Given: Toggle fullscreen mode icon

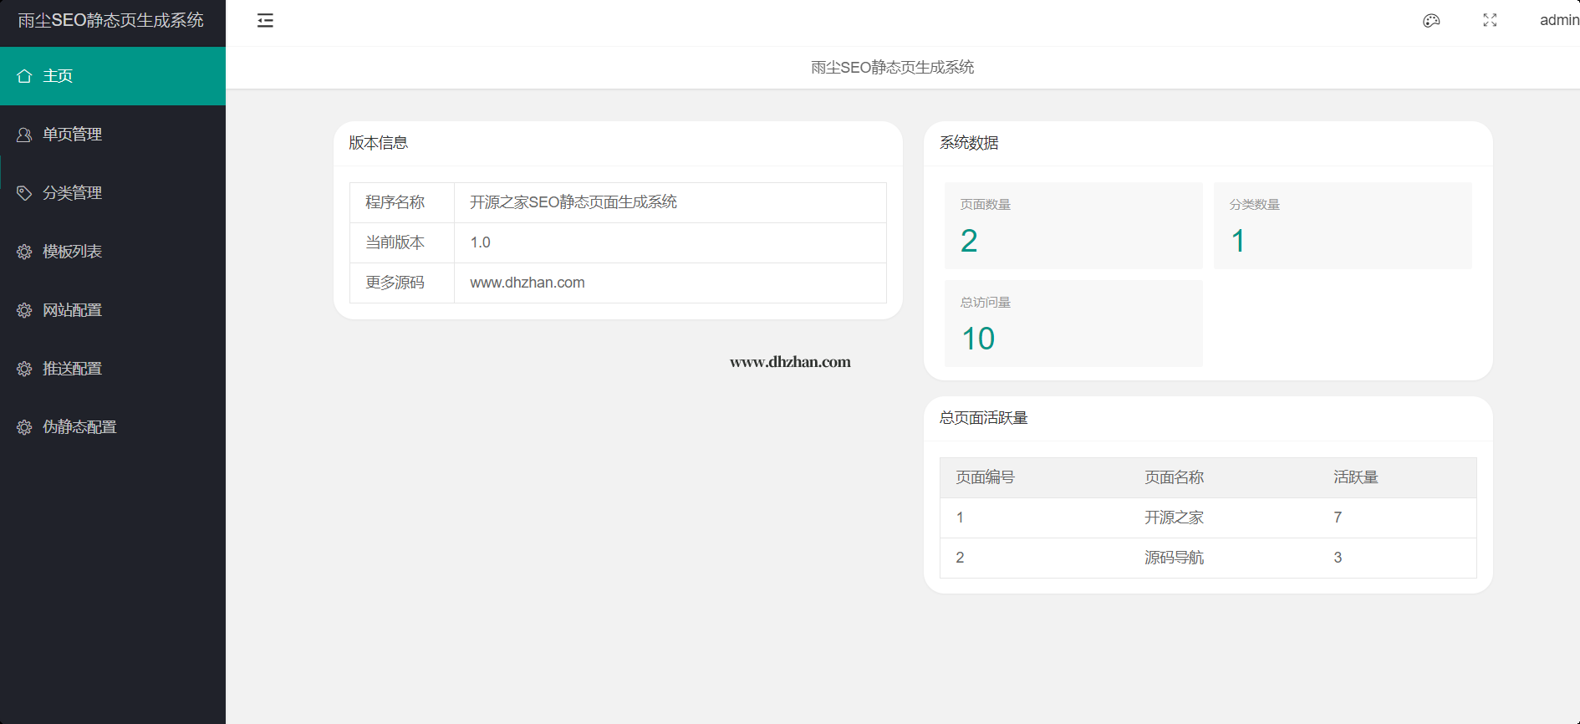Looking at the screenshot, I should click(1490, 21).
